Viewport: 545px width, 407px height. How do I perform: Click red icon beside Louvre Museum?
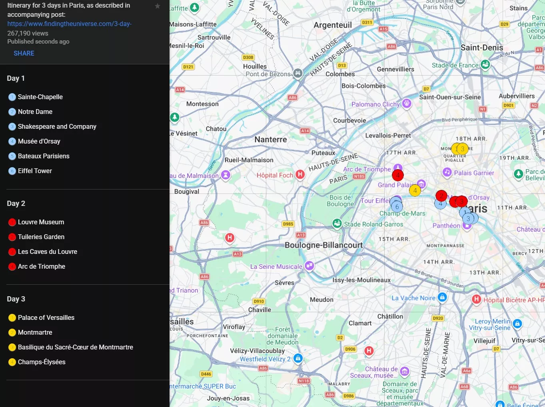point(12,222)
